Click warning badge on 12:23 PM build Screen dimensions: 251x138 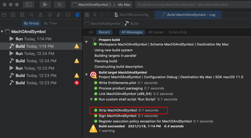pos(77,75)
